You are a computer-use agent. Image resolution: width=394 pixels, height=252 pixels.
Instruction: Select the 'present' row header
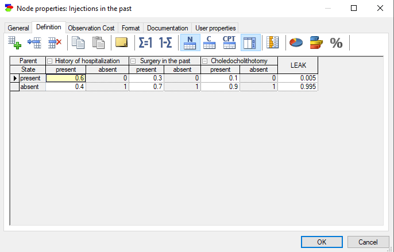32,78
